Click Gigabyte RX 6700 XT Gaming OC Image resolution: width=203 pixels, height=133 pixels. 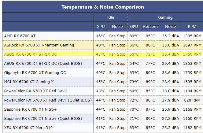point(35,72)
